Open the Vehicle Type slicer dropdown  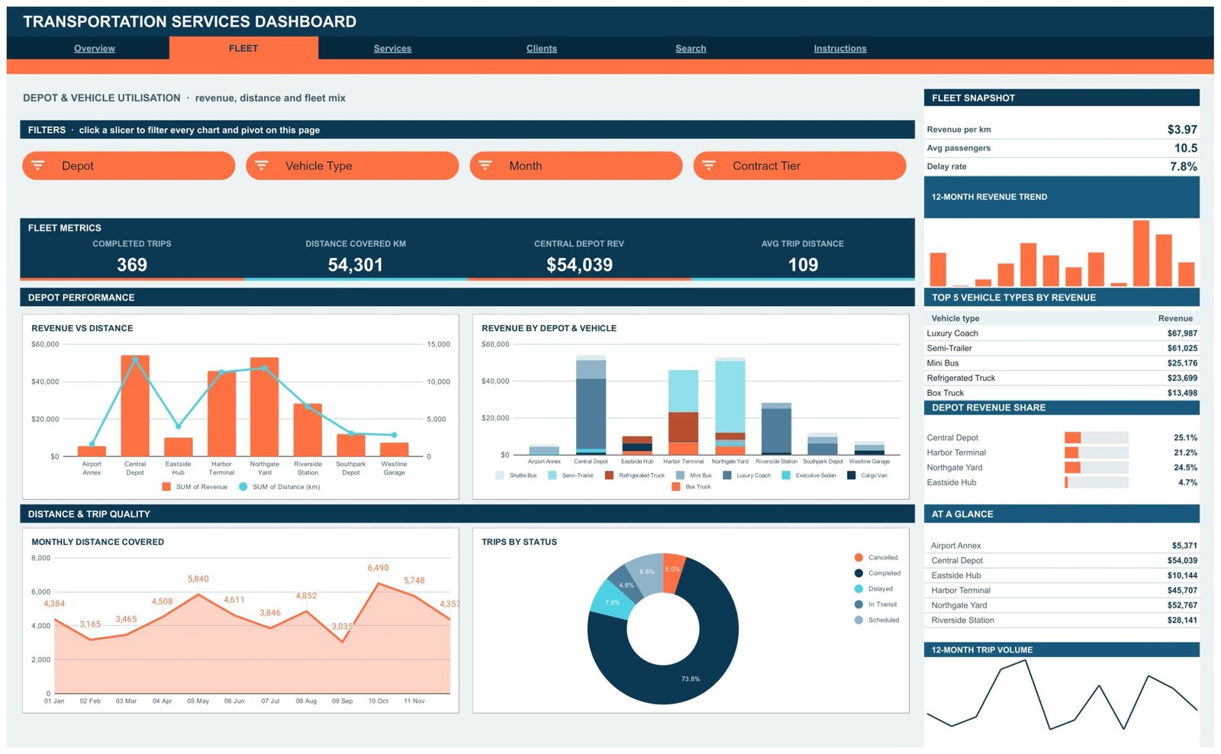(x=352, y=166)
